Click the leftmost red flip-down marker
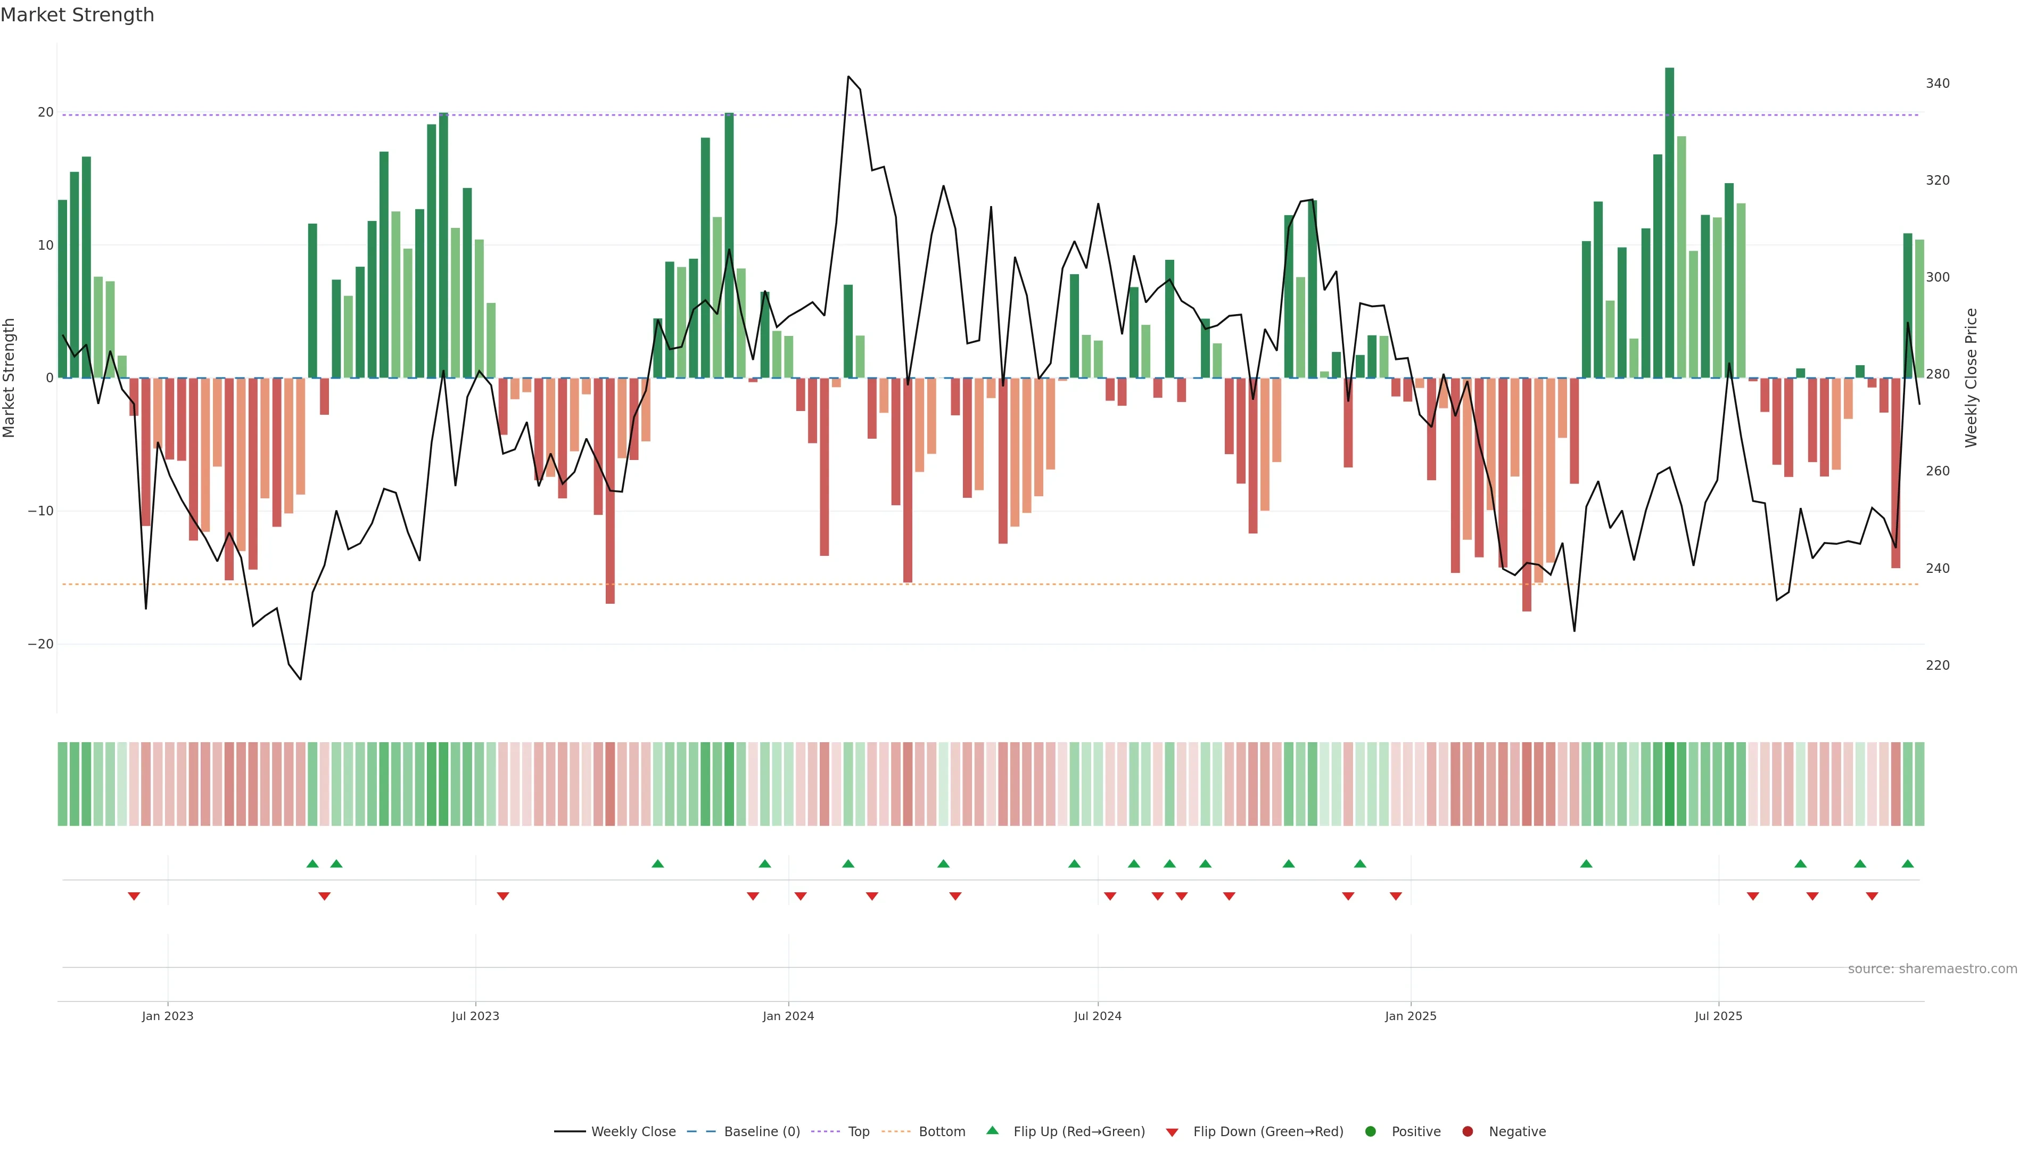Screen dimensions: 2044x1150 pos(134,896)
